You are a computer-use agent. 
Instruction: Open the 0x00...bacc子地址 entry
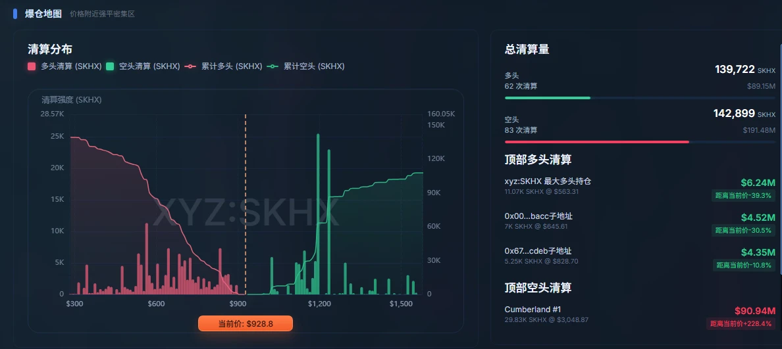[538, 216]
